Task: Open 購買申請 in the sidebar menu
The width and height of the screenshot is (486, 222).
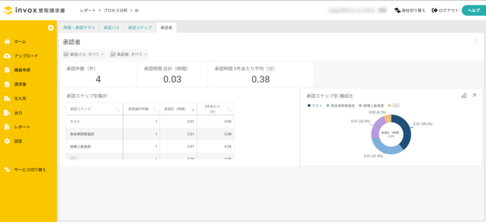Action: pos(22,70)
